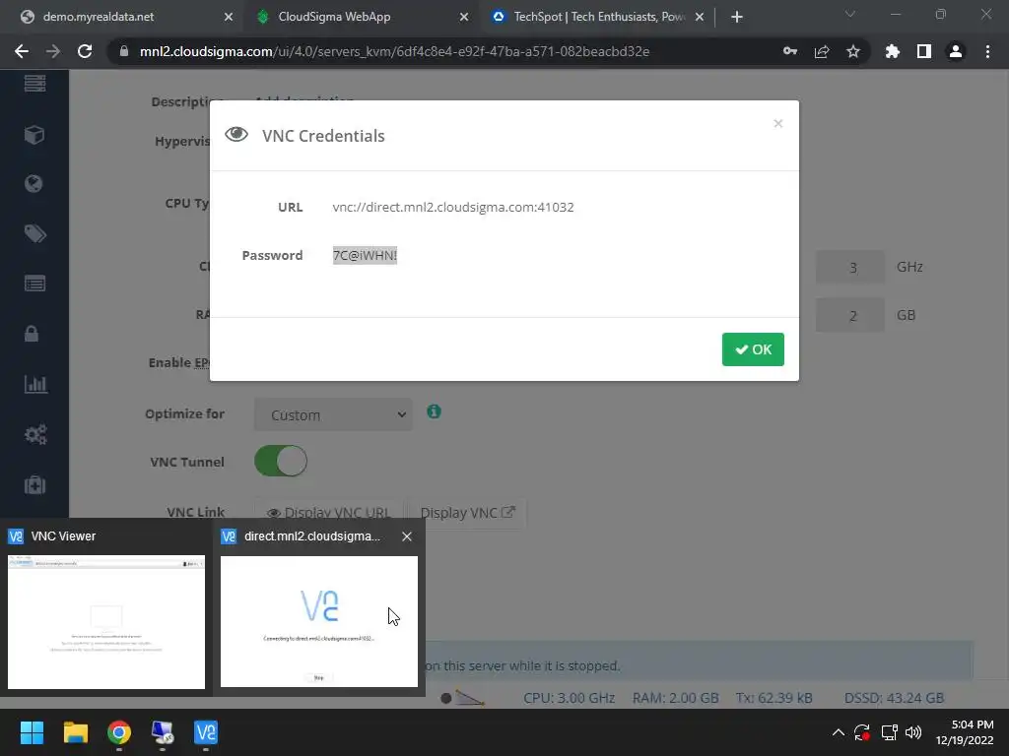Viewport: 1009px width, 756px height.
Task: Open the gears (settings) icon in sidebar
Action: [x=35, y=434]
